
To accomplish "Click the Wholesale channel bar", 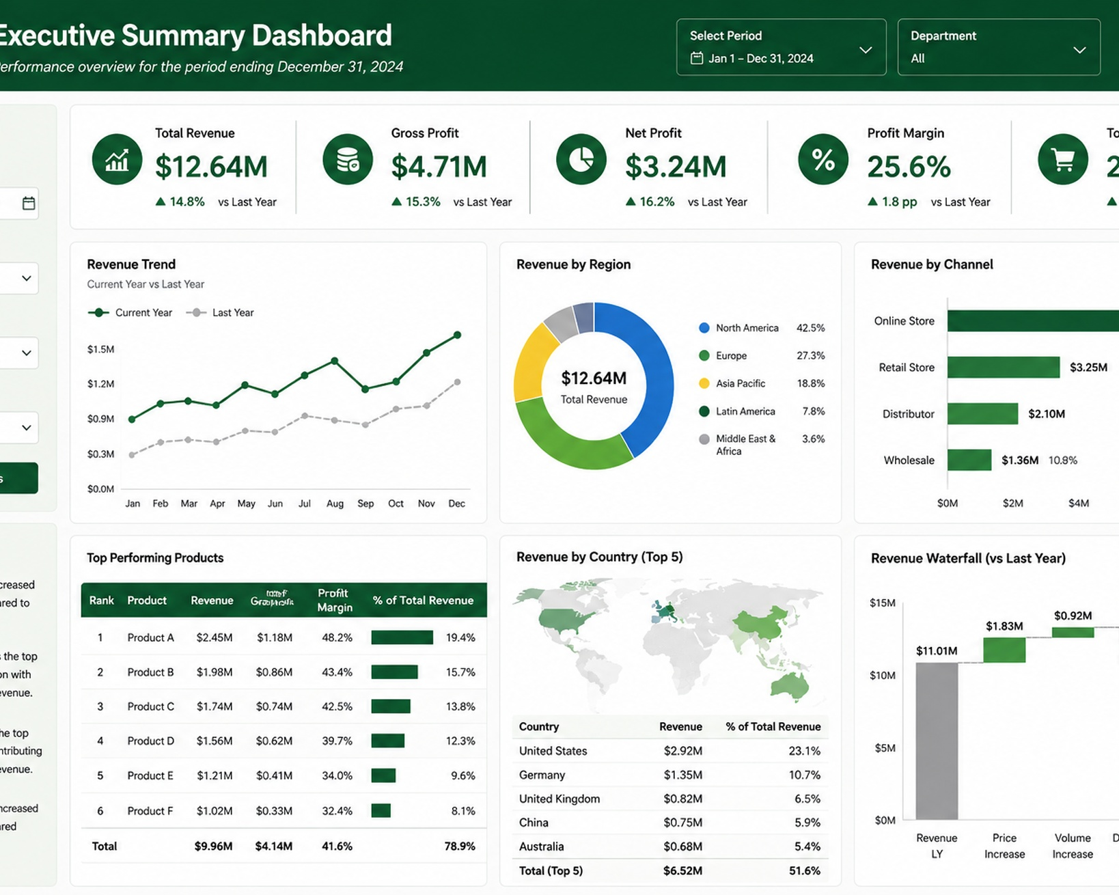I will pos(969,460).
